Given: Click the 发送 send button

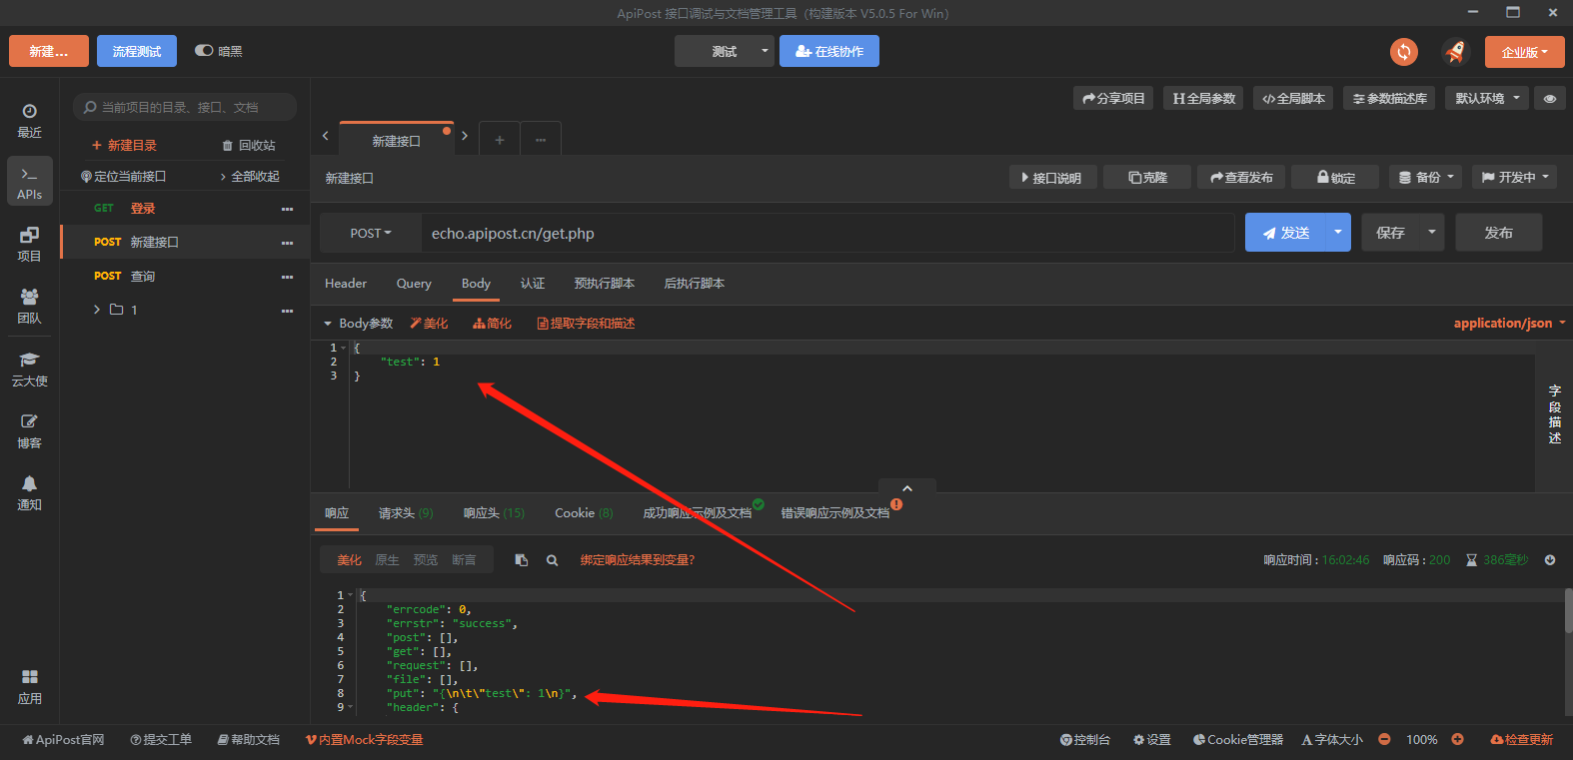Looking at the screenshot, I should [1285, 233].
